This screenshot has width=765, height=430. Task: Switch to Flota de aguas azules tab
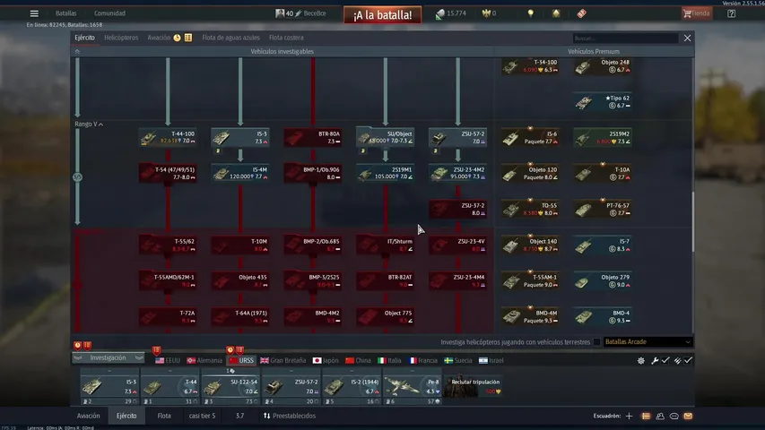230,38
